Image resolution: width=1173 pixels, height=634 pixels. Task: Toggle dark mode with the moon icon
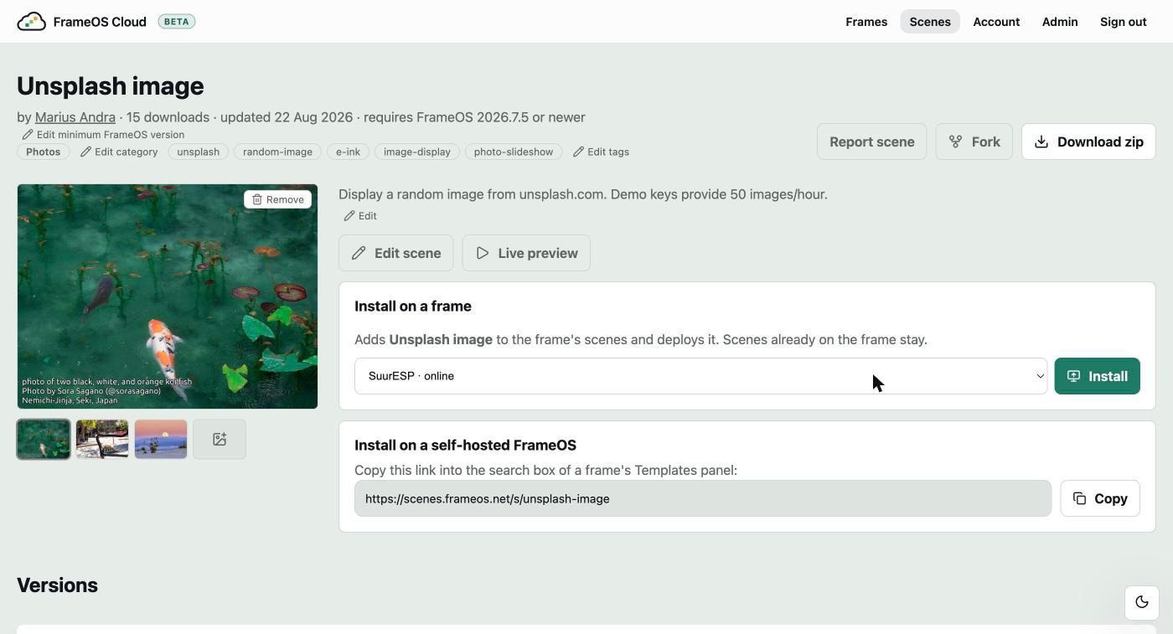[1141, 602]
